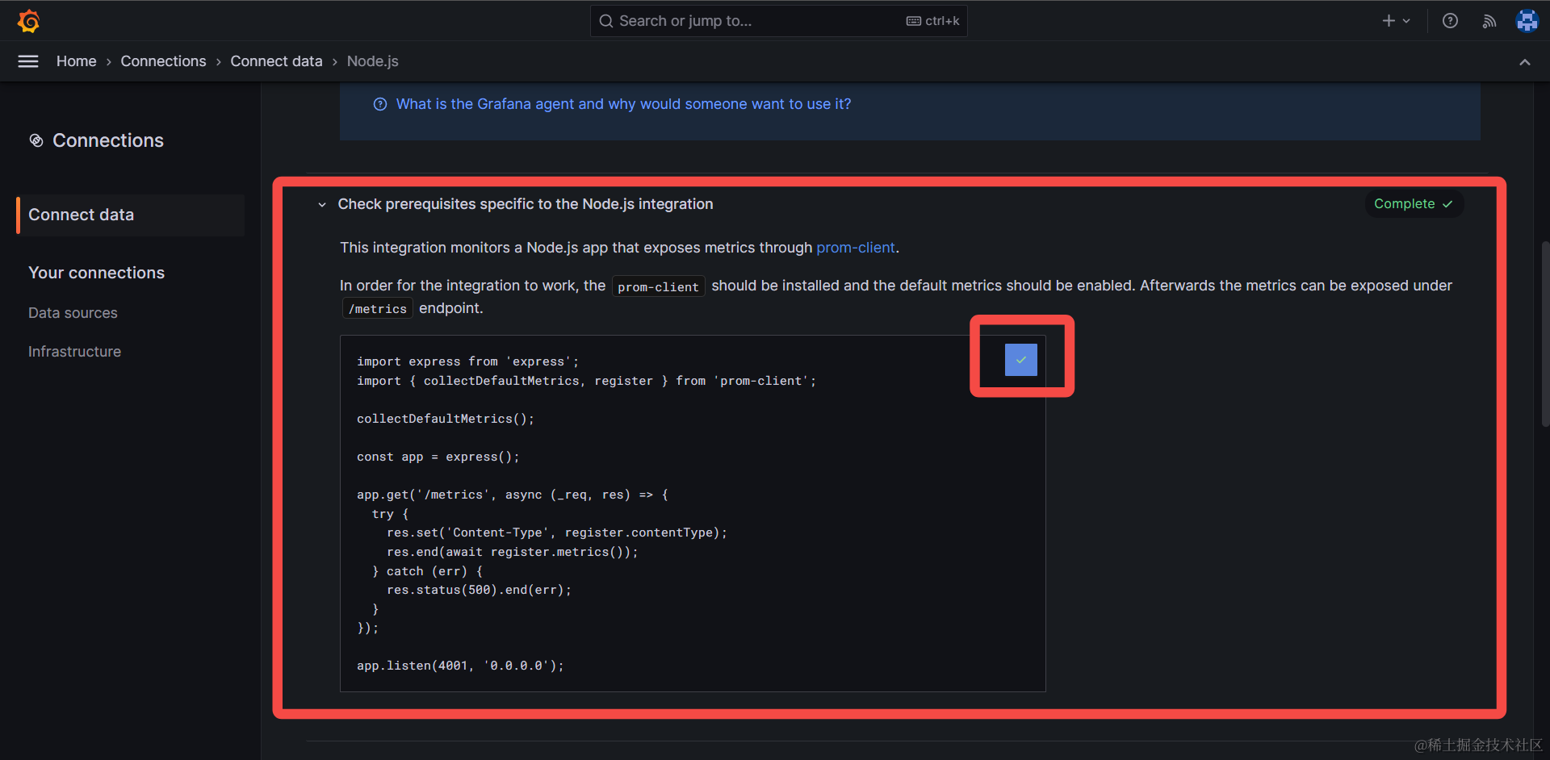Collapse the top bar with chevron-up
This screenshot has width=1550, height=760.
click(1524, 62)
